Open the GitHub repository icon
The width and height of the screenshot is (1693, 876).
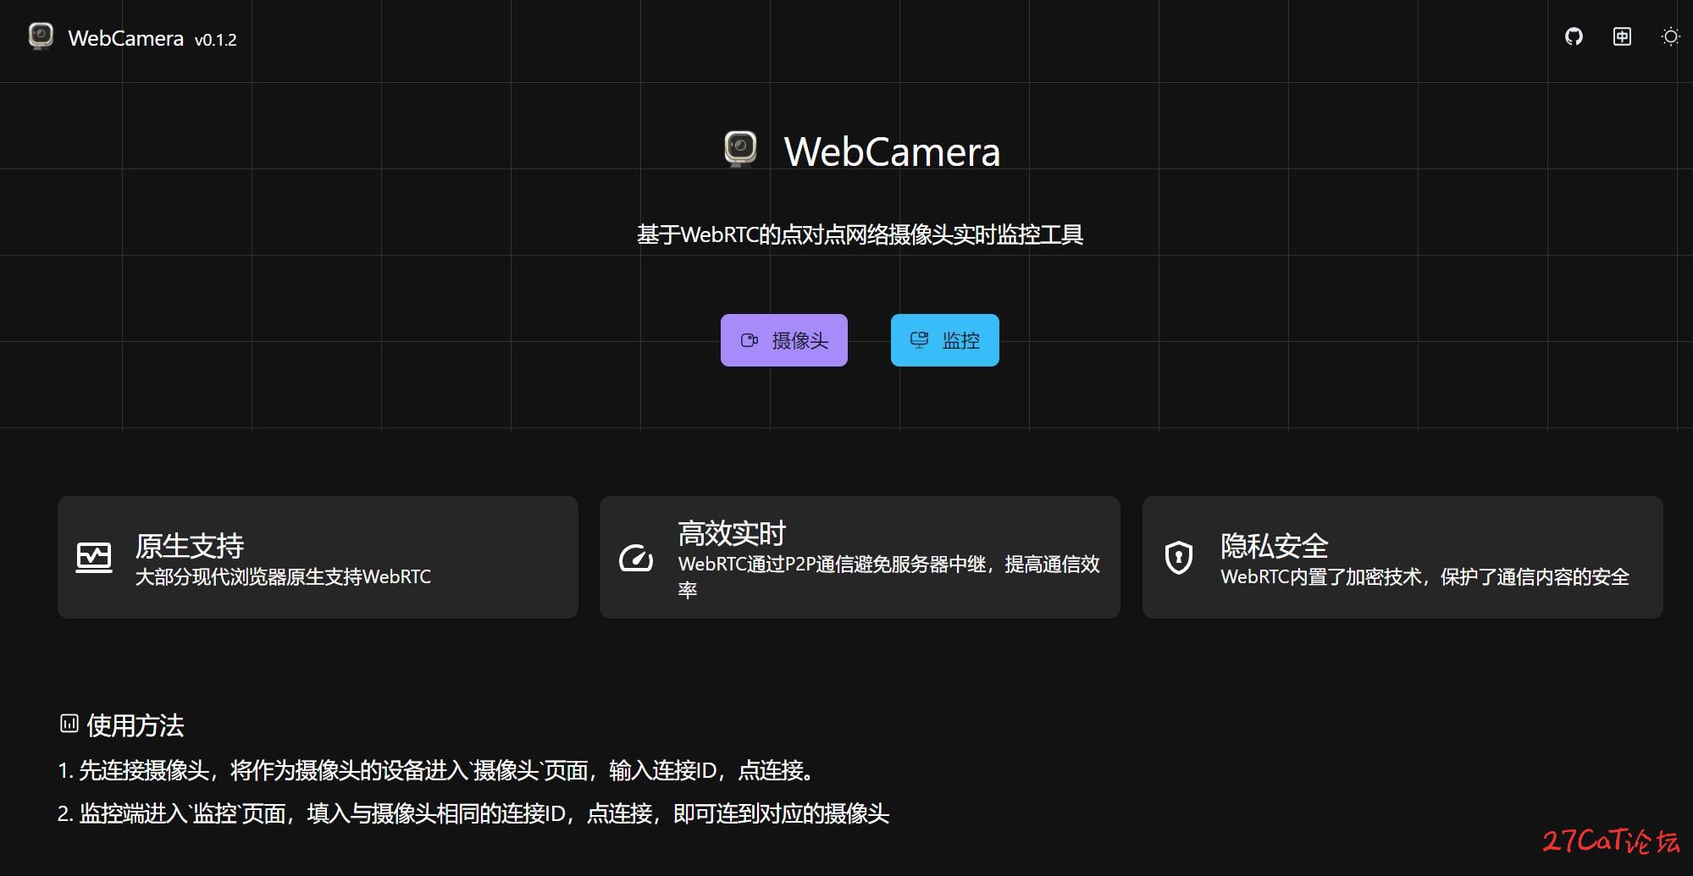(1574, 36)
